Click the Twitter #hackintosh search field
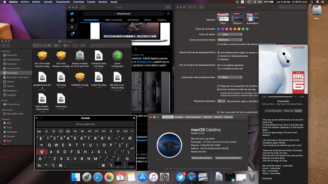This screenshot has height=184, width=328. [x=124, y=14]
